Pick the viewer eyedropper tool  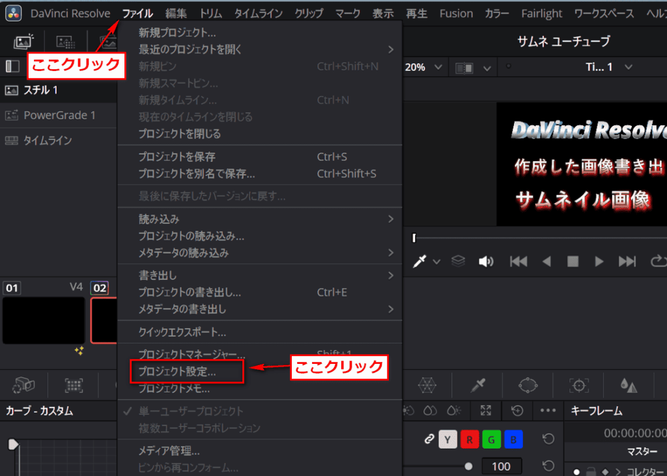click(419, 261)
